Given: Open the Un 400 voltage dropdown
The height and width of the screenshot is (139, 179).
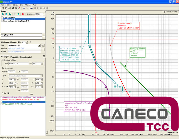Looking at the screenshot, I should pos(42,63).
